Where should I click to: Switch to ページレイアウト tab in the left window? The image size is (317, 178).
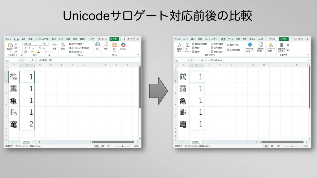point(42,39)
